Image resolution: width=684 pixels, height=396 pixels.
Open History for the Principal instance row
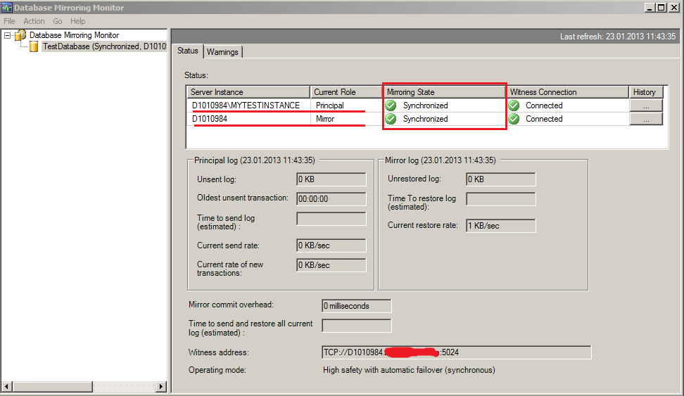[646, 106]
